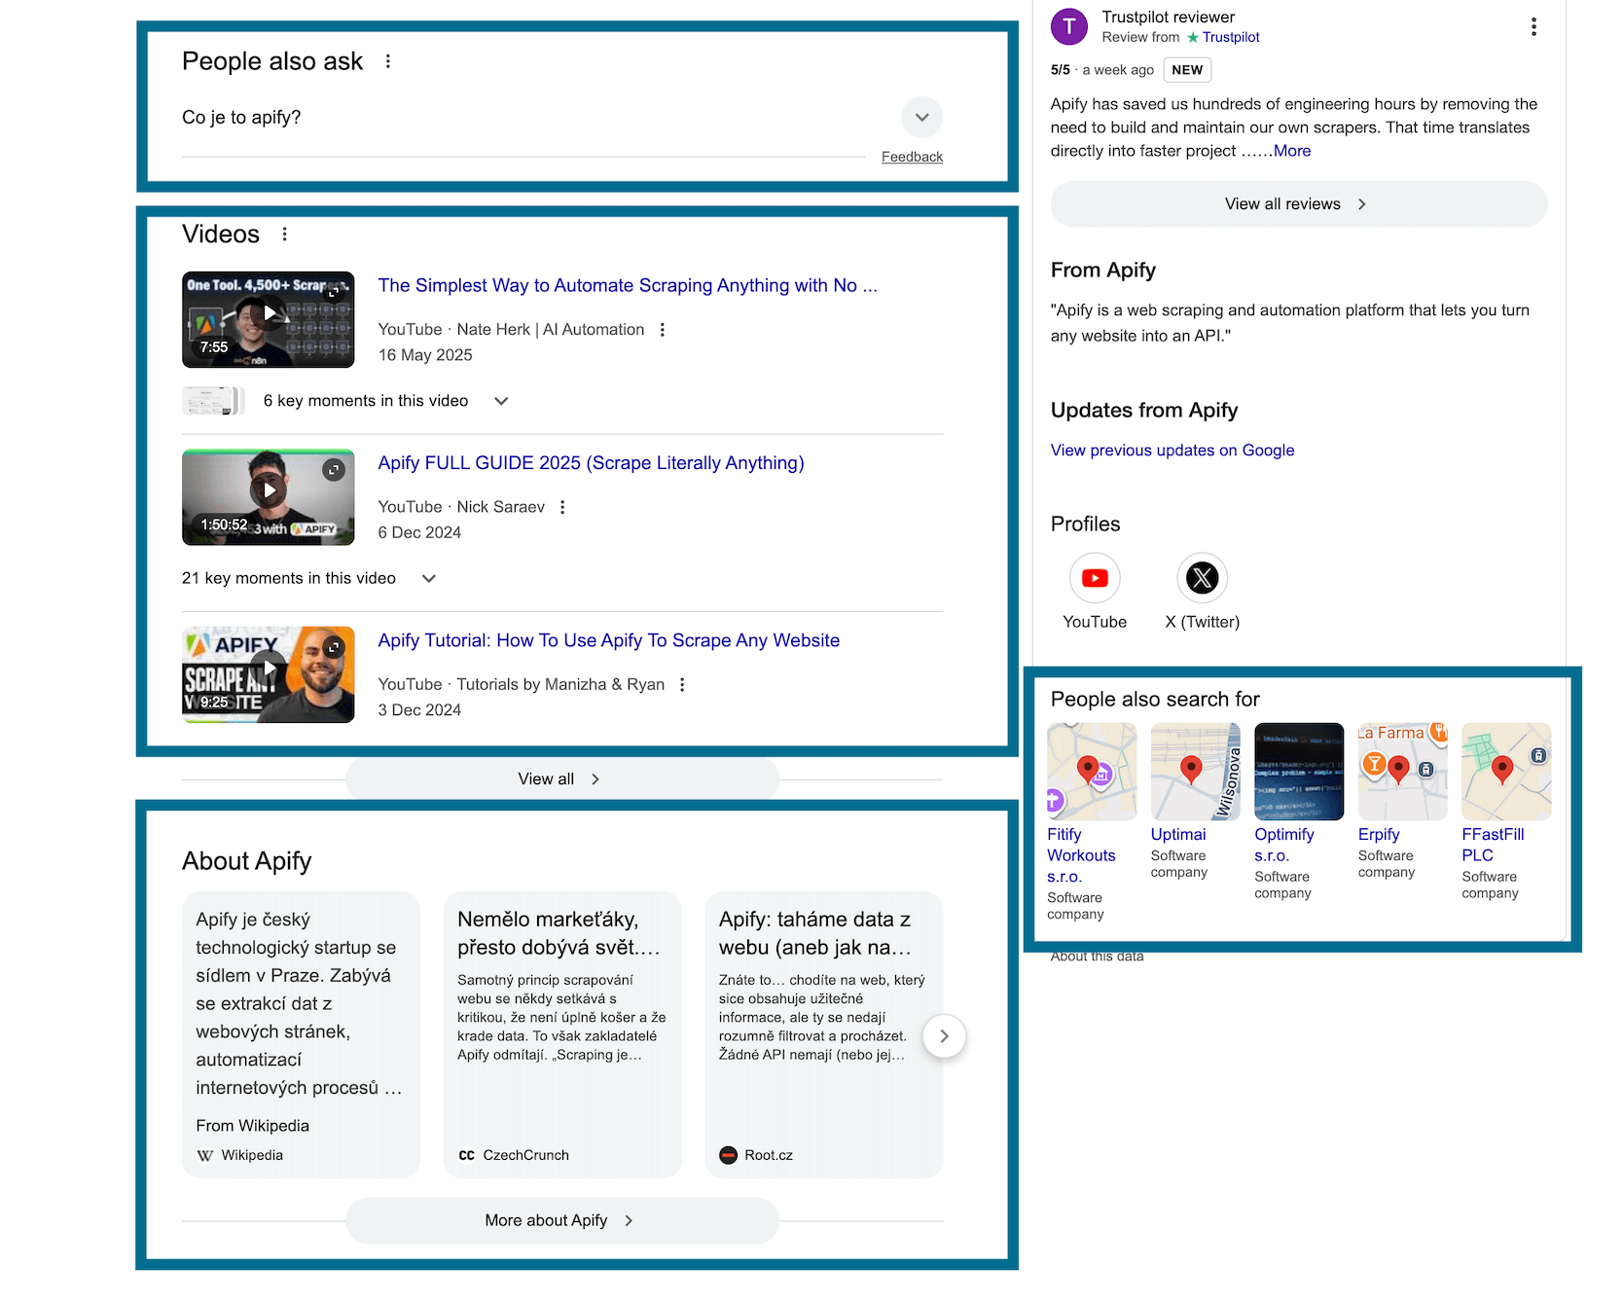The image size is (1623, 1302).
Task: Open options for Nate Herk video
Action: click(x=663, y=330)
